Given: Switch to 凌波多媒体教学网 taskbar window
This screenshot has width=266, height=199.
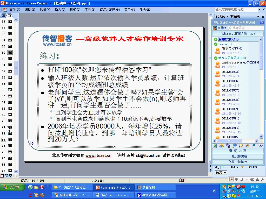Looking at the screenshot, I should click(155, 195).
